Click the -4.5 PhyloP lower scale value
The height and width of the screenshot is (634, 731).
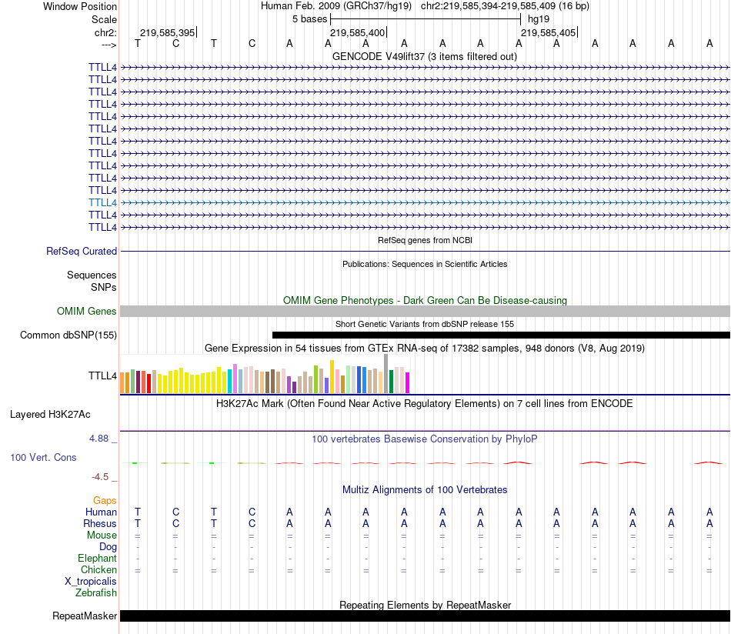[x=100, y=477]
